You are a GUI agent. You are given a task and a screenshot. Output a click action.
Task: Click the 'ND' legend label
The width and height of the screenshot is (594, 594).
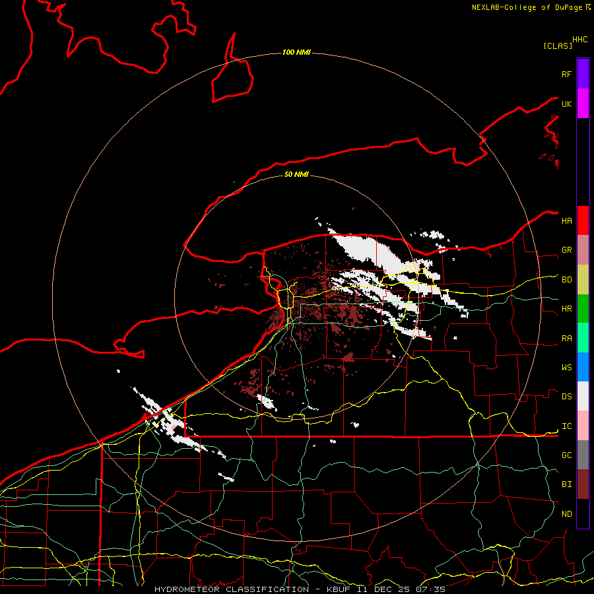pyautogui.click(x=566, y=514)
